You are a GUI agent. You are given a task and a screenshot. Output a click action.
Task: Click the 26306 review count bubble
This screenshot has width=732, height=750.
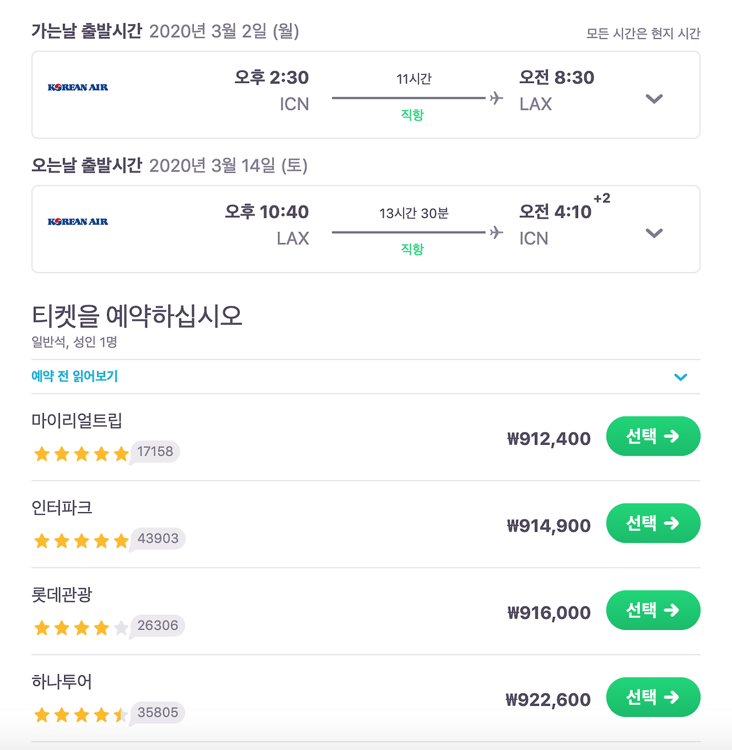(158, 625)
